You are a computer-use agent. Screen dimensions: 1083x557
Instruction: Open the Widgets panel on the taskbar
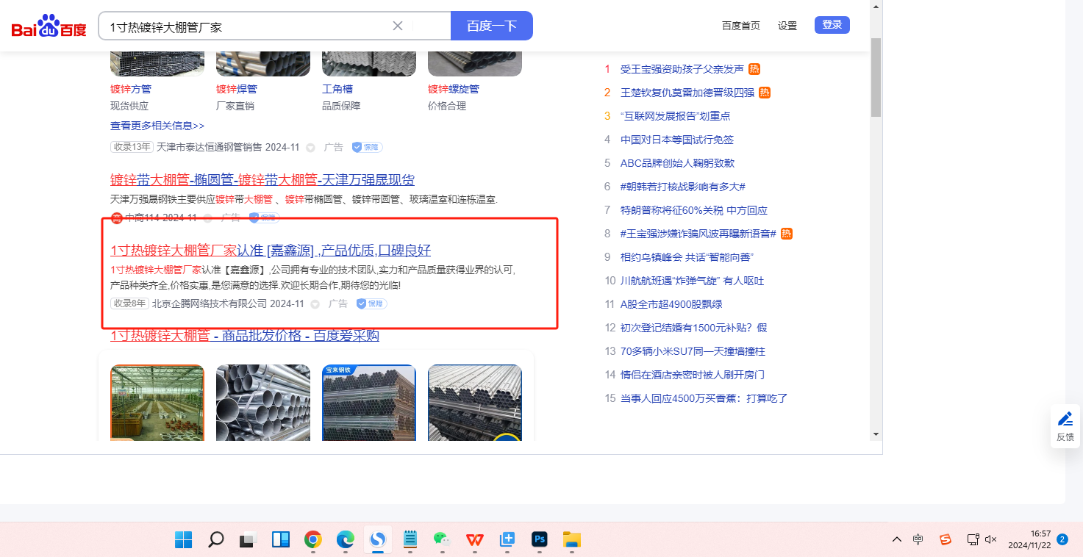tap(280, 539)
